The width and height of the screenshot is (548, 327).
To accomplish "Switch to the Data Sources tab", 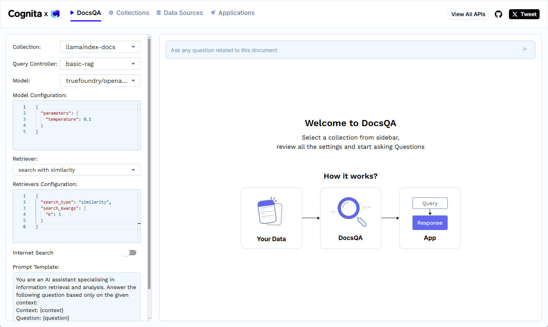I will point(180,13).
